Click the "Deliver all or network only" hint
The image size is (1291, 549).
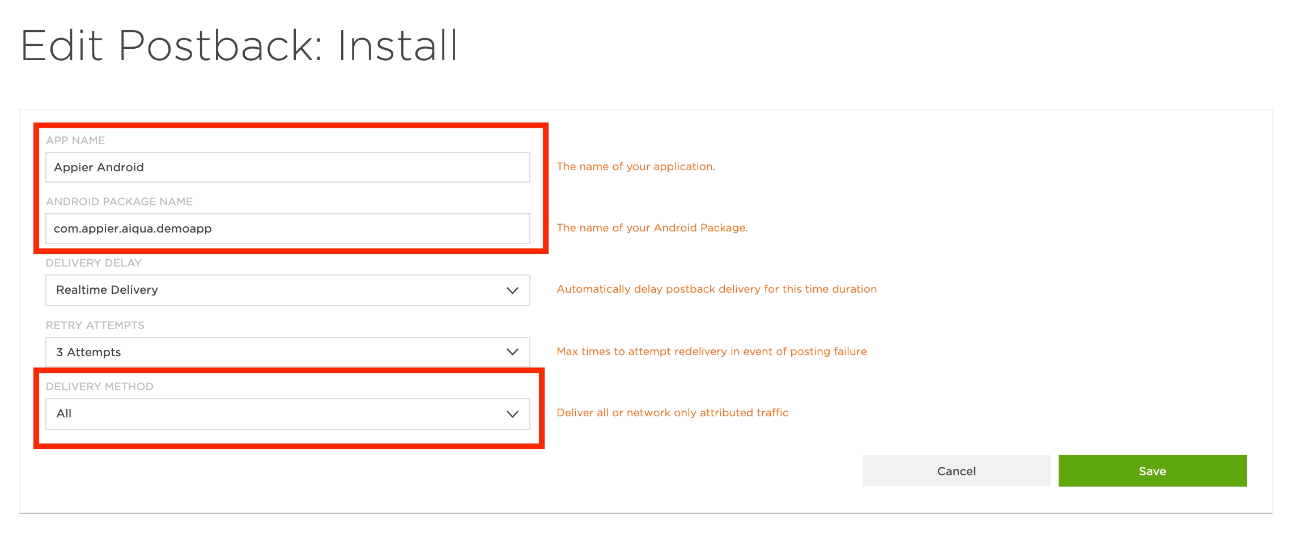click(x=672, y=412)
